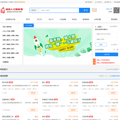Open the 找工作 navigation tab
120x120 pixels.
pos(39,19)
